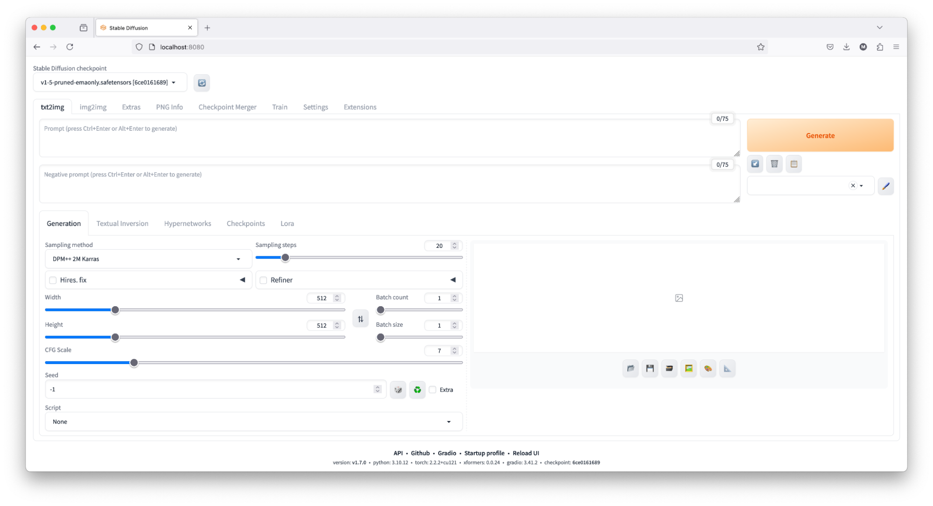Open the Github footer link

tap(420, 453)
